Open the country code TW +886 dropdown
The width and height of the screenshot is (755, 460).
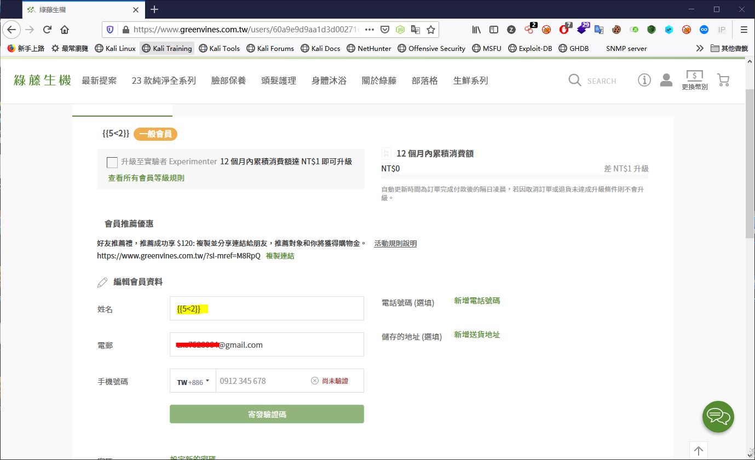pyautogui.click(x=193, y=382)
